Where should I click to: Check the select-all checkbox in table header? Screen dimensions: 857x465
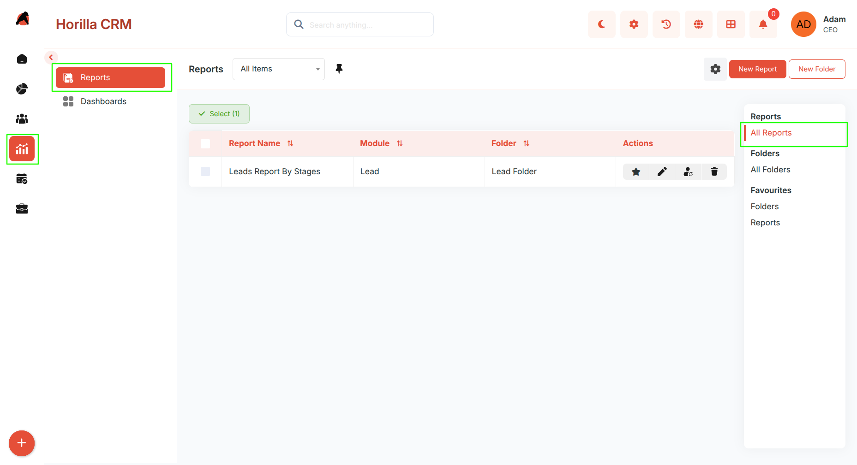pyautogui.click(x=205, y=144)
